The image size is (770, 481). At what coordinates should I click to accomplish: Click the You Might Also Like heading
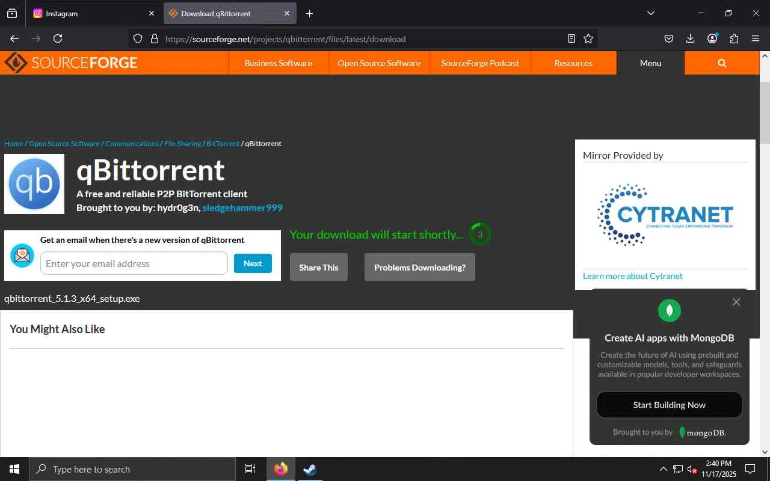(x=57, y=329)
